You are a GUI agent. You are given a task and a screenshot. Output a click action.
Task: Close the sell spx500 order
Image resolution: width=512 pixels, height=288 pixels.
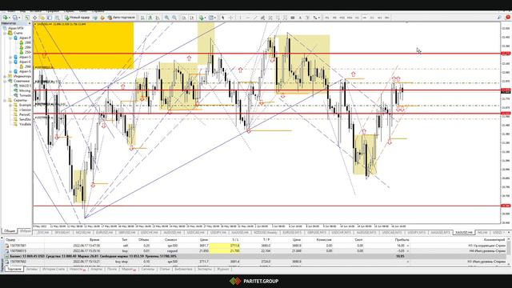pyautogui.click(x=408, y=246)
